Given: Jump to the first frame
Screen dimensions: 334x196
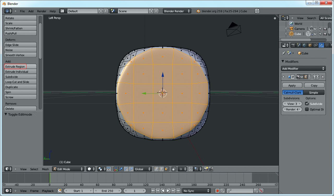Looking at the screenshot, I should pyautogui.click(x=153, y=191).
